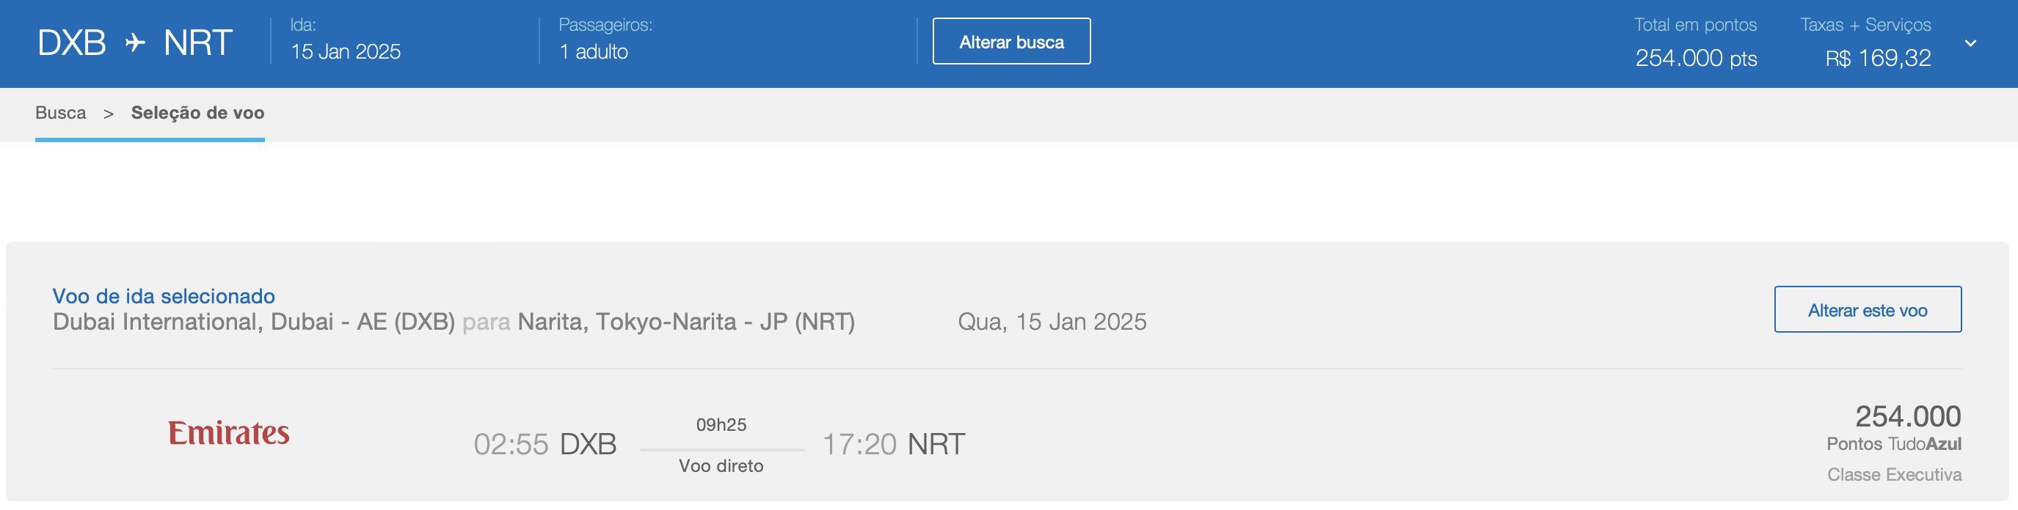Click the Ida date 15 Jan 2025
This screenshot has height=510, width=2018.
pos(346,51)
